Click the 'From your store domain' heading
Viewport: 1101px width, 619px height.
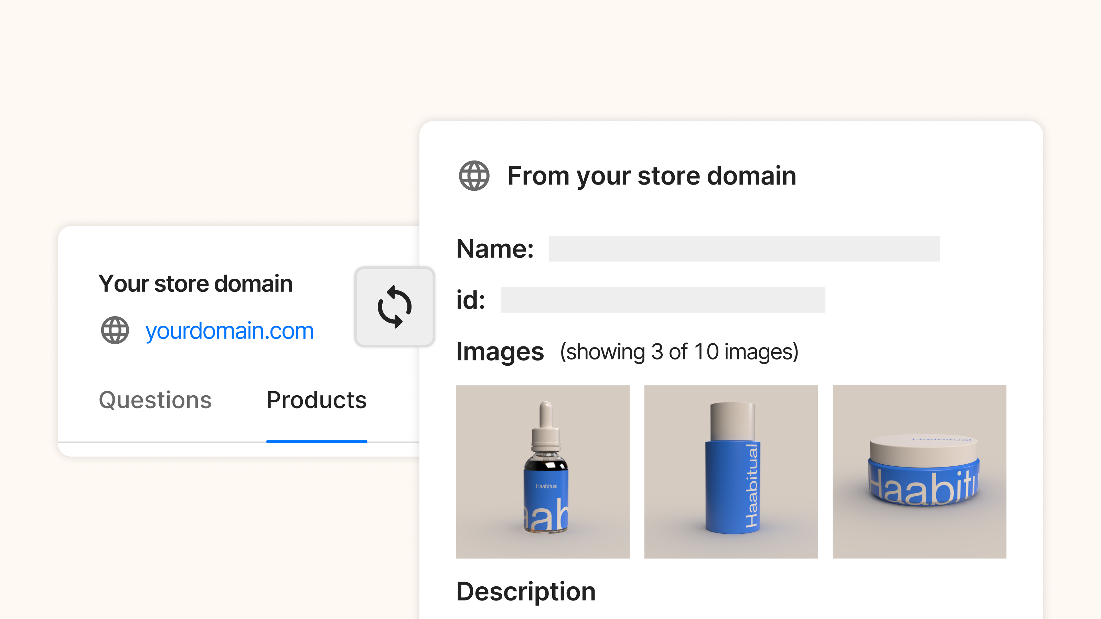pyautogui.click(x=651, y=175)
